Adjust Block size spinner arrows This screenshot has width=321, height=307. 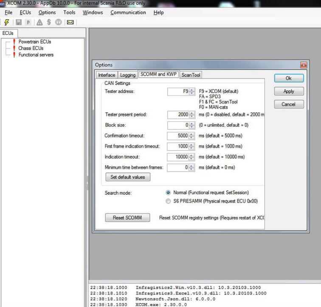pyautogui.click(x=191, y=125)
